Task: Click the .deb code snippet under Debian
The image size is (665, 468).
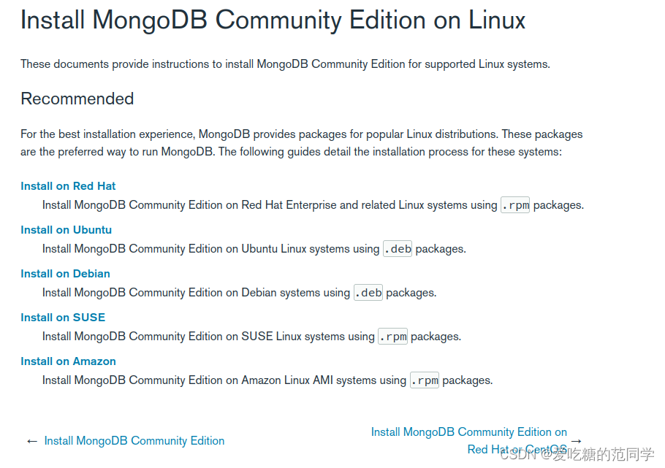Action: pyautogui.click(x=368, y=293)
